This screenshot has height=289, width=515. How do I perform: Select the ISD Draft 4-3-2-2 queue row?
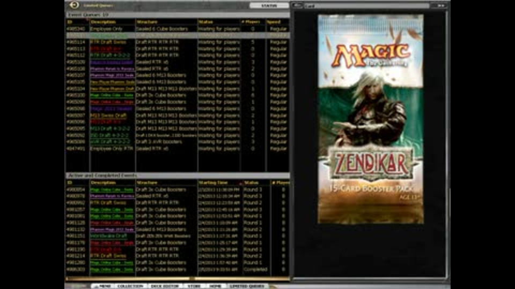click(178, 135)
